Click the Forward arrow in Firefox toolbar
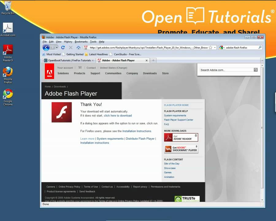This screenshot has height=221, width=276. (53, 48)
